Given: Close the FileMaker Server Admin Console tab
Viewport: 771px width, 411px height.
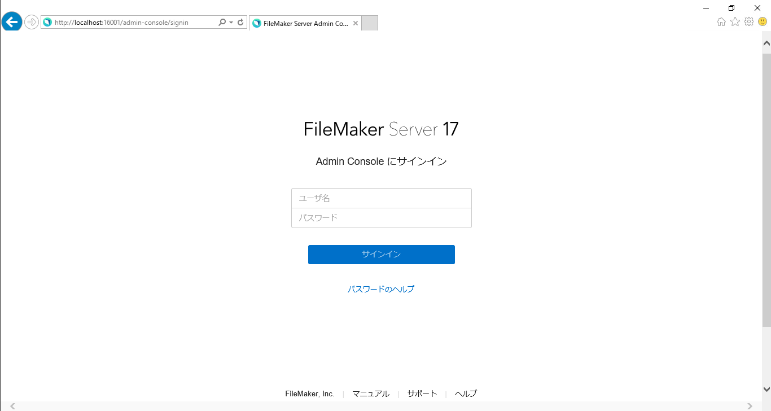Looking at the screenshot, I should [356, 23].
